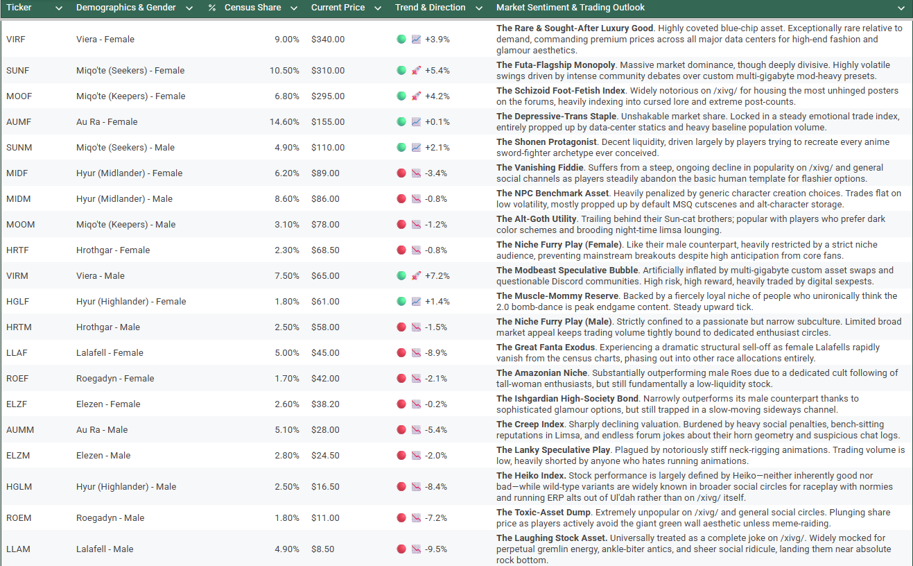Click the downward chart icon in the AUMM row
The height and width of the screenshot is (566, 913).
click(x=416, y=430)
